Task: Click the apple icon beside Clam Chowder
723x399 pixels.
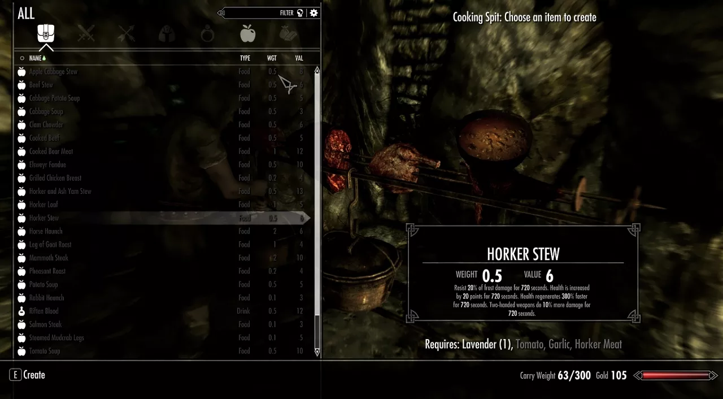Action: [x=21, y=124]
